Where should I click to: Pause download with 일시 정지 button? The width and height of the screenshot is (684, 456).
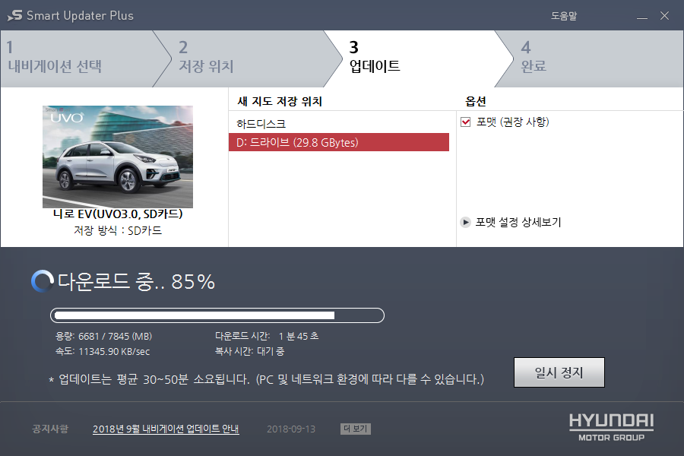point(559,372)
